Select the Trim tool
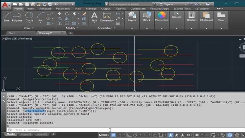The width and height of the screenshot is (245, 138). (x=74, y=14)
